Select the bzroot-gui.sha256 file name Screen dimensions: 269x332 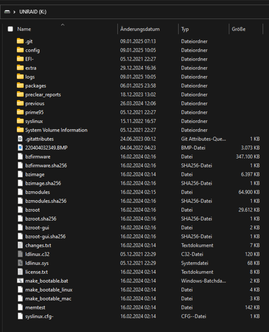45,236
